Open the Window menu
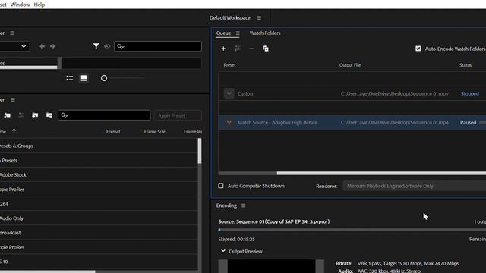This screenshot has height=273, width=486. click(x=21, y=5)
